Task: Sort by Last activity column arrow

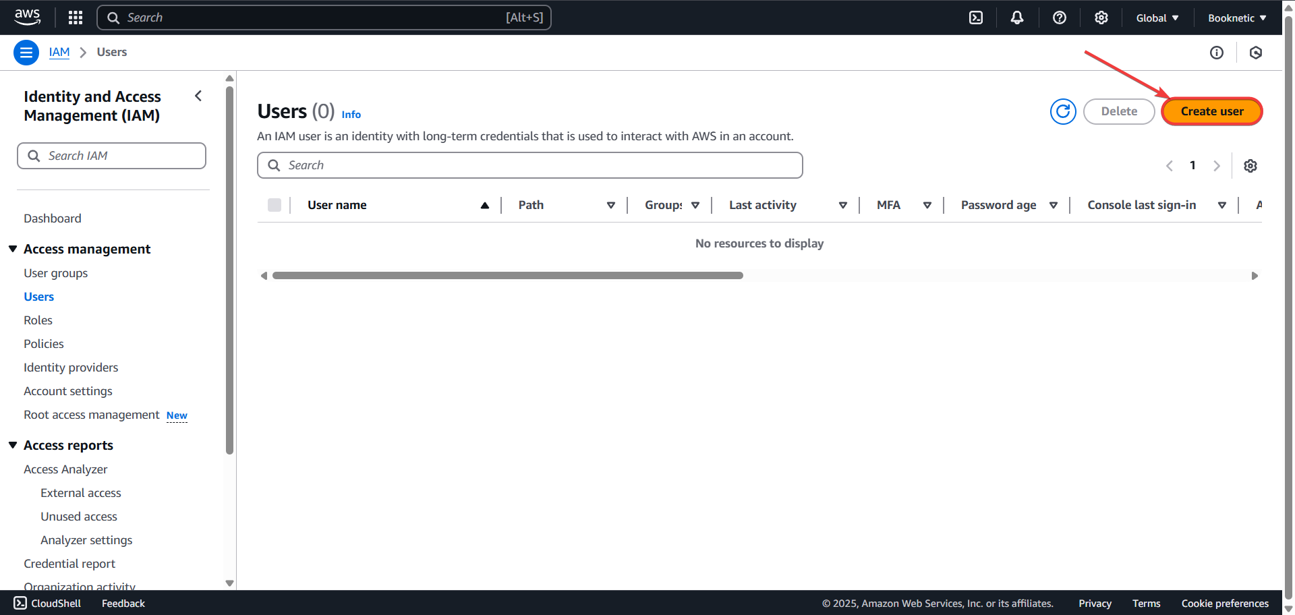Action: point(843,205)
